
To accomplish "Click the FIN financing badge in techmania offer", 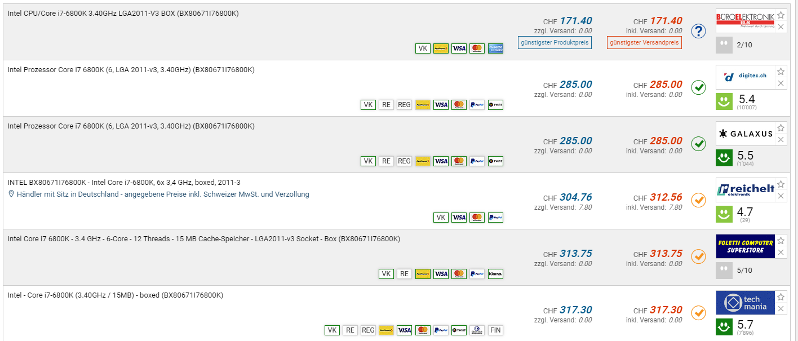I will [x=495, y=330].
